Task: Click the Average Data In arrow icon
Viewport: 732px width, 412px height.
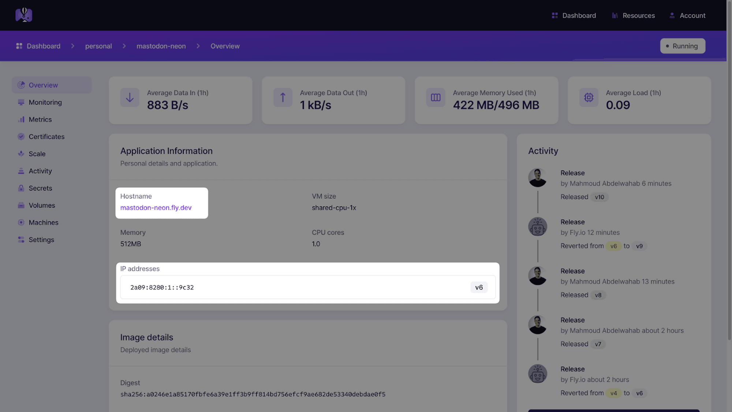Action: tap(130, 97)
